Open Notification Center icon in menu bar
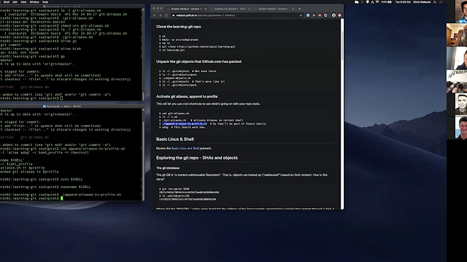The height and width of the screenshot is (262, 467). point(441,2)
